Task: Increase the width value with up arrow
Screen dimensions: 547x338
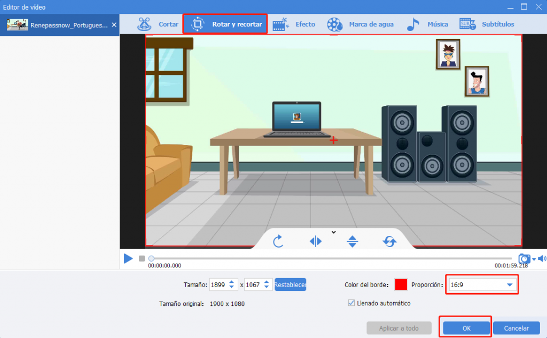Action: point(232,282)
